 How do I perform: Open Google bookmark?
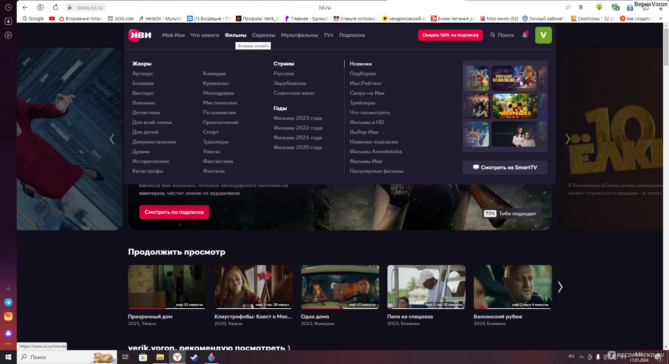pyautogui.click(x=33, y=18)
